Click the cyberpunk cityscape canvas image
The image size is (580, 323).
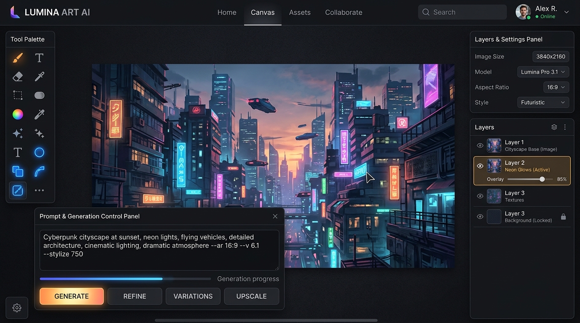[x=273, y=166]
